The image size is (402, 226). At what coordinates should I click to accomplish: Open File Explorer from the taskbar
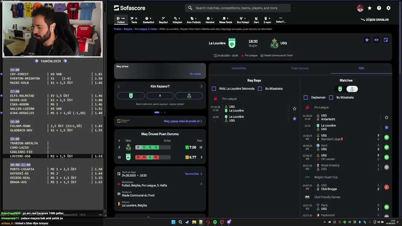194,222
